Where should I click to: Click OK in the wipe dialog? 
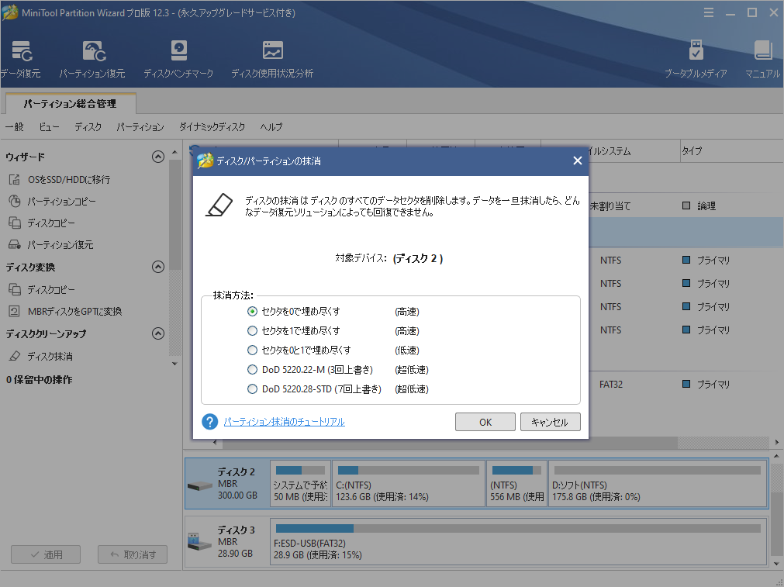tap(485, 422)
